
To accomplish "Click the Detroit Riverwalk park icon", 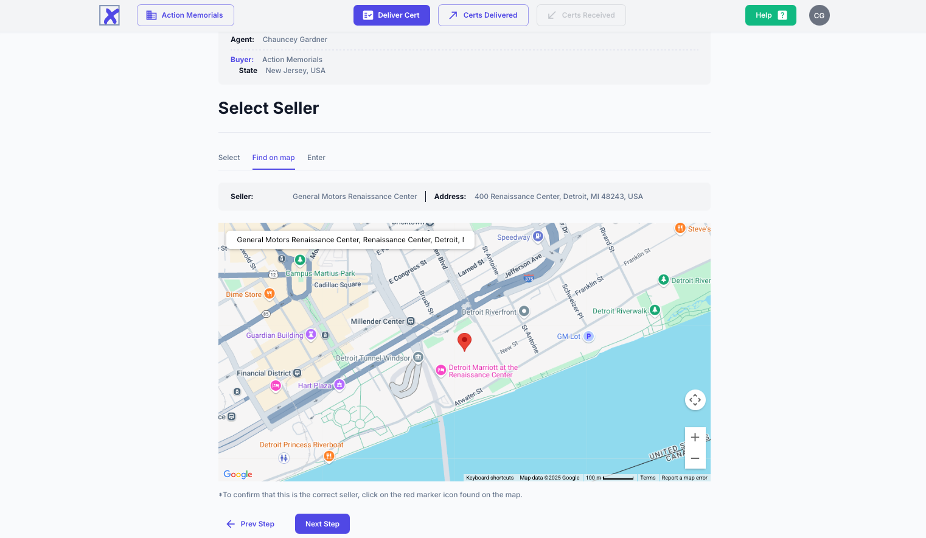I will point(655,310).
